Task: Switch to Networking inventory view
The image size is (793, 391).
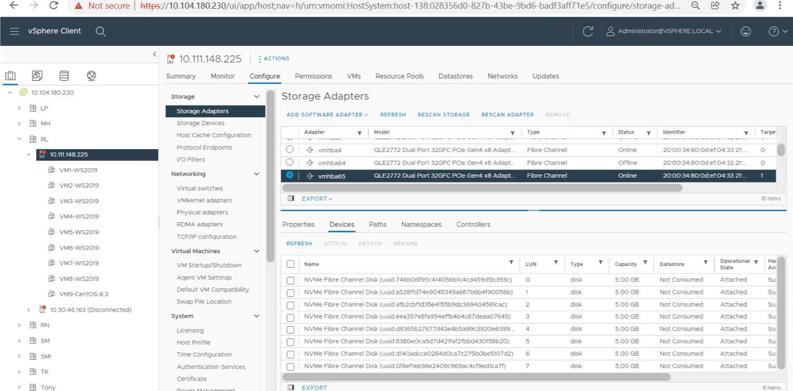Action: [x=91, y=76]
